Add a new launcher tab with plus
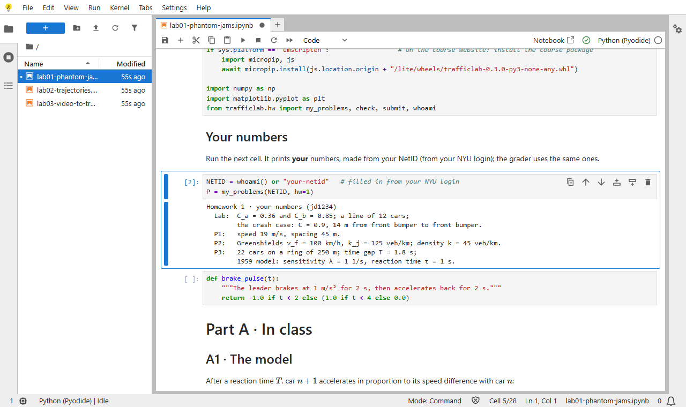 click(277, 25)
